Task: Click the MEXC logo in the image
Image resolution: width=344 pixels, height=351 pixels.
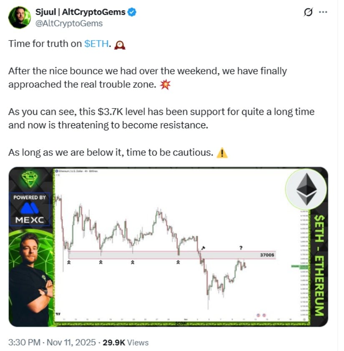Action: pyautogui.click(x=30, y=212)
